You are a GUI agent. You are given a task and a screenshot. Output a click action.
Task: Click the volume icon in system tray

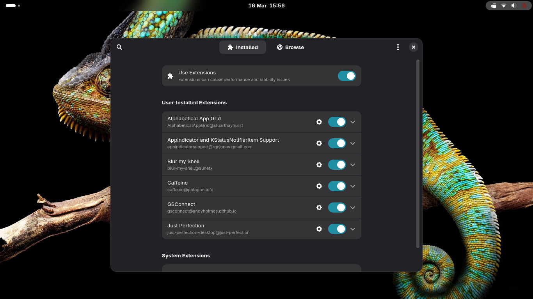514,6
